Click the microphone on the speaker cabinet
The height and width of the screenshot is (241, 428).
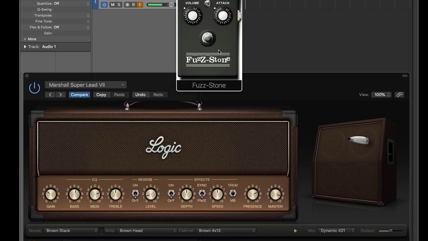(x=358, y=140)
